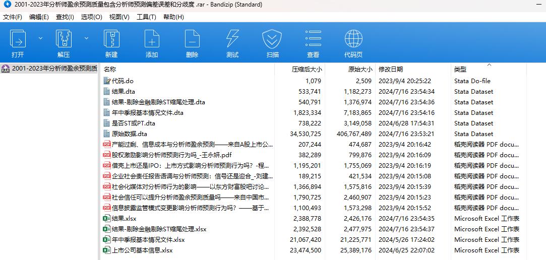Click icon of 年中季报基本情况文件.dta
The image size is (546, 260).
click(x=107, y=113)
